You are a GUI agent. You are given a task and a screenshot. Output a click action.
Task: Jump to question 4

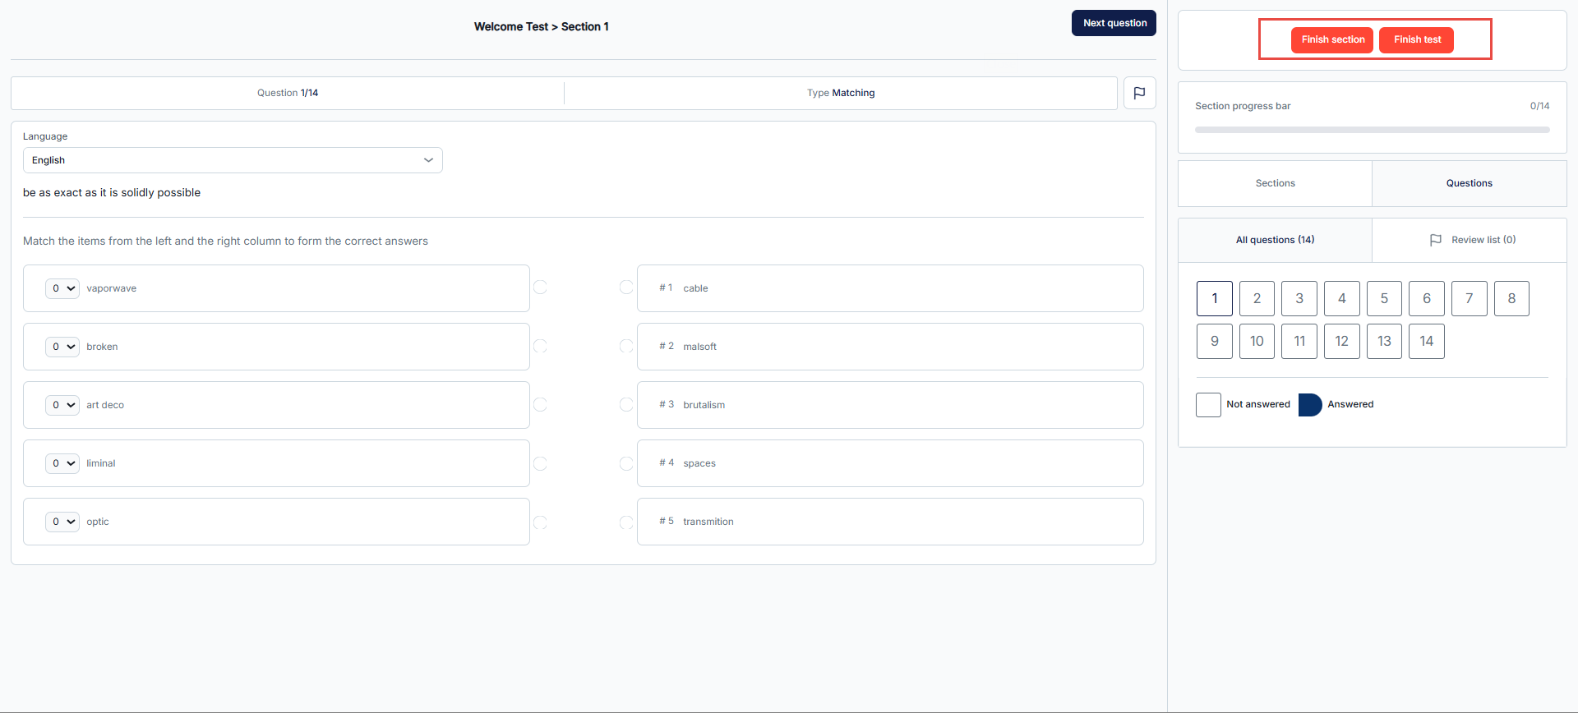tap(1342, 298)
